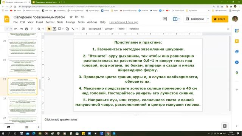
Task: Click the Share button
Action: pyautogui.click(x=220, y=19)
